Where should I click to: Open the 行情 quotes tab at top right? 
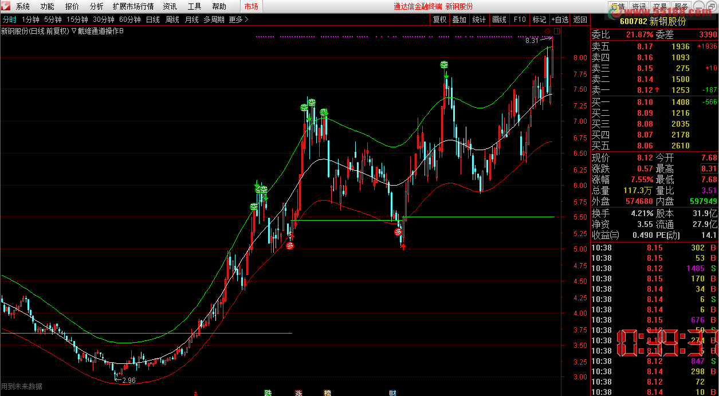(618, 6)
